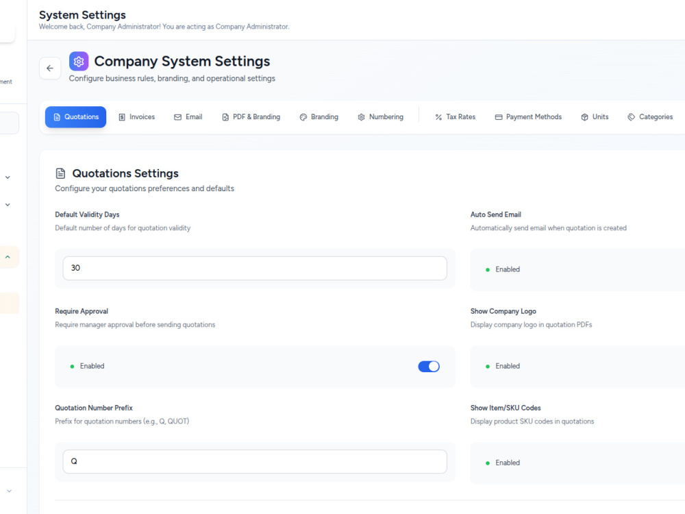
Task: Open the Numbering tab
Action: (380, 117)
